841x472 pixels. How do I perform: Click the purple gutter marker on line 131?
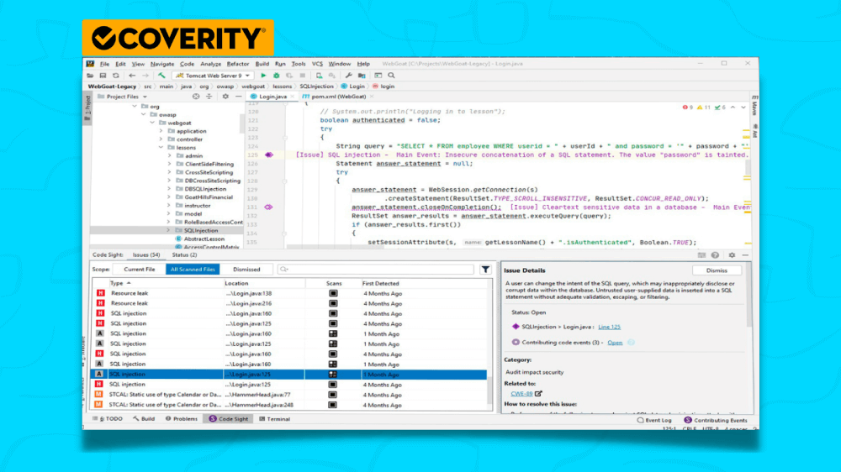pyautogui.click(x=269, y=207)
